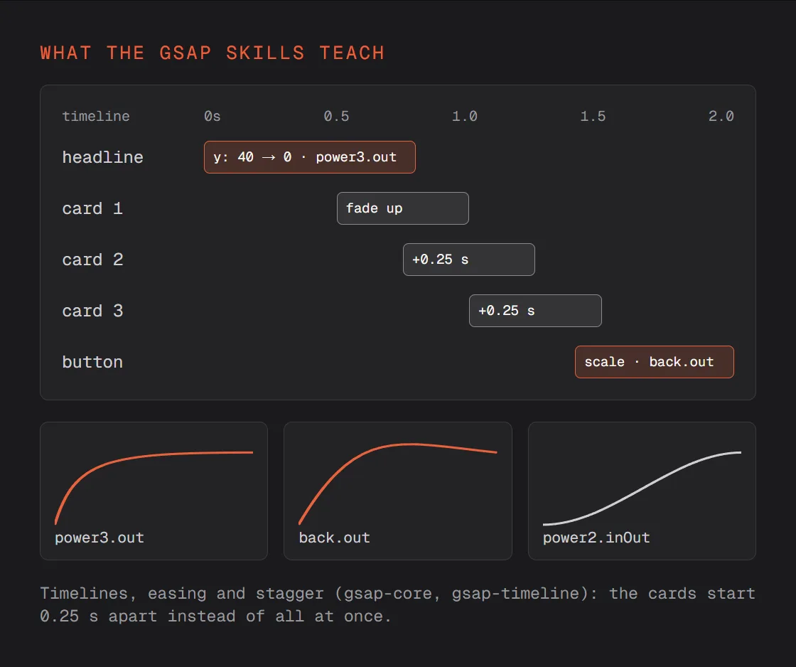The width and height of the screenshot is (796, 667).
Task: Click the 'headline' row label
Action: (x=102, y=157)
